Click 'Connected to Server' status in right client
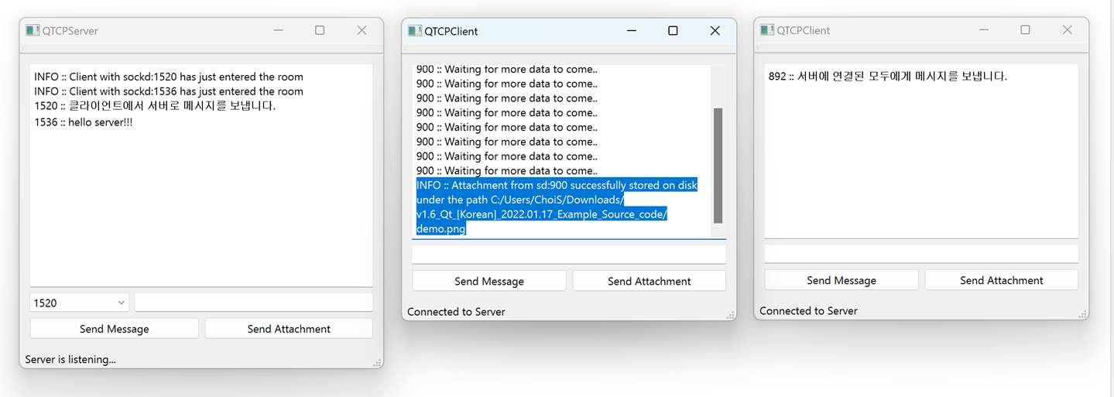Screen dimensions: 1114x397 click(x=809, y=311)
